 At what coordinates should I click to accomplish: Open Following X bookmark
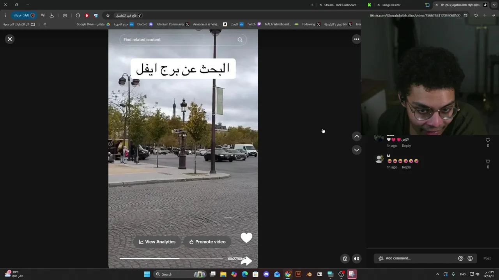pos(311,24)
